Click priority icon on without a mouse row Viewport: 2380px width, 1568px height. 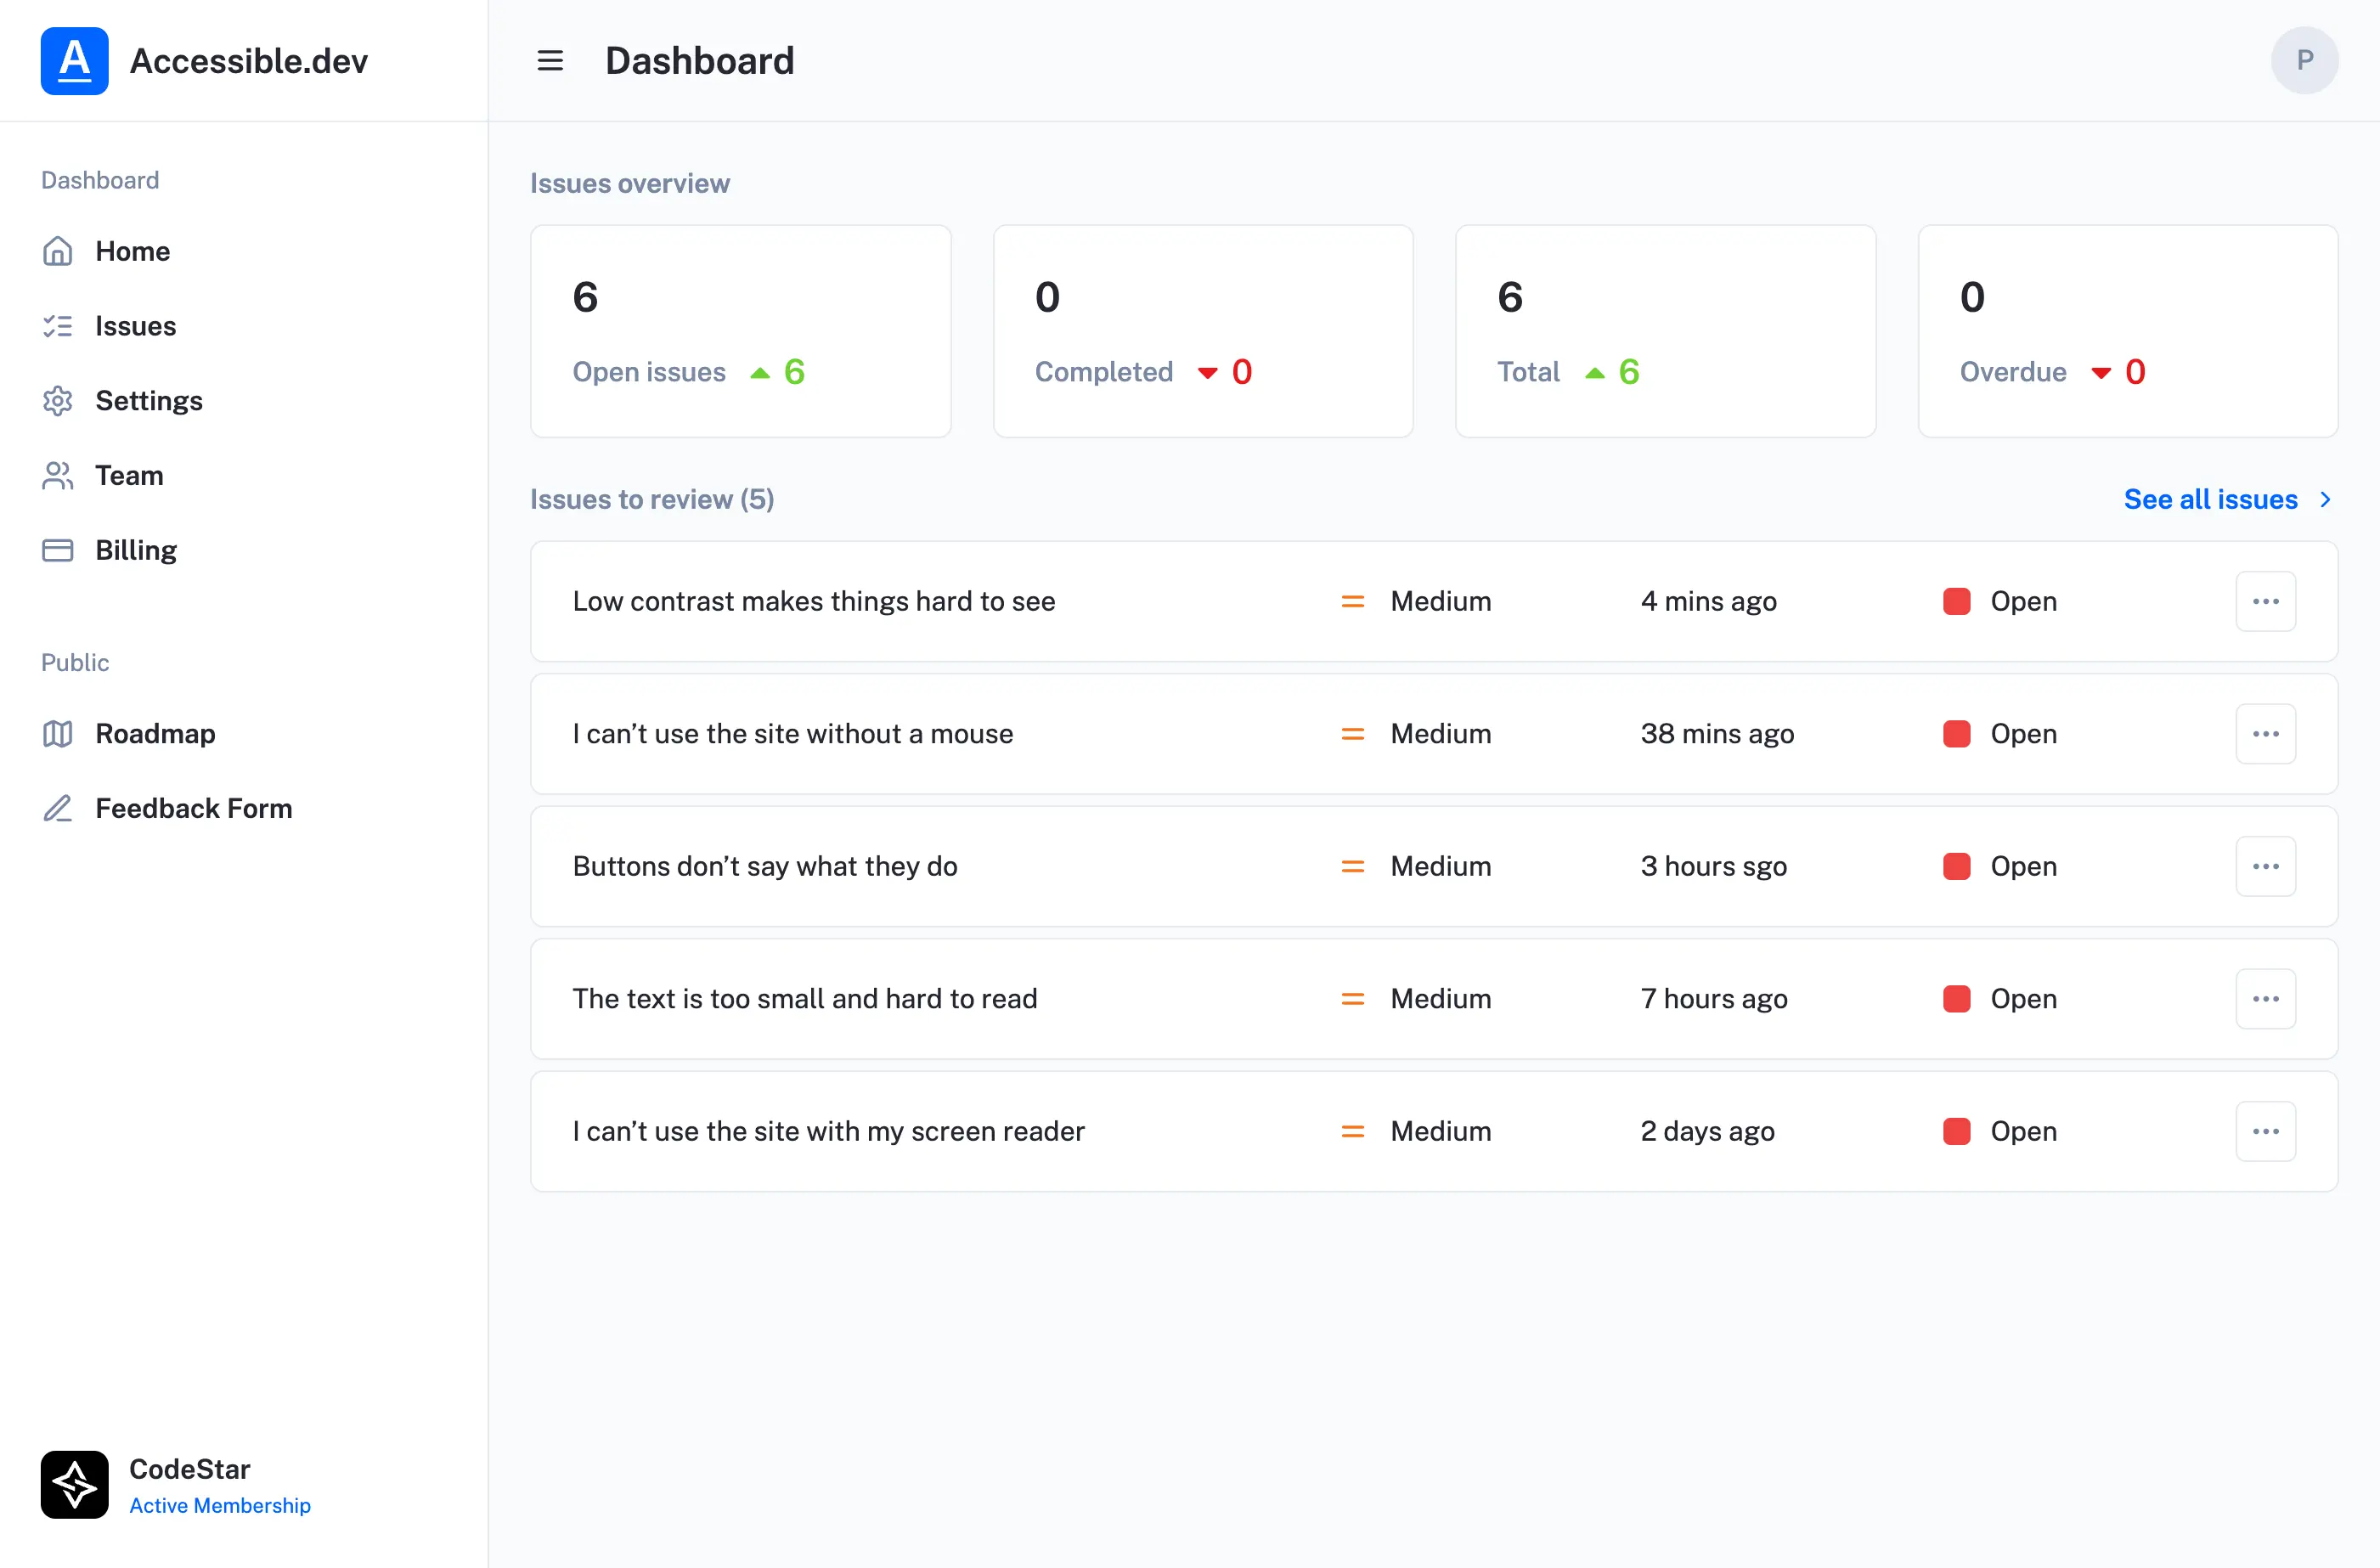click(x=1353, y=734)
